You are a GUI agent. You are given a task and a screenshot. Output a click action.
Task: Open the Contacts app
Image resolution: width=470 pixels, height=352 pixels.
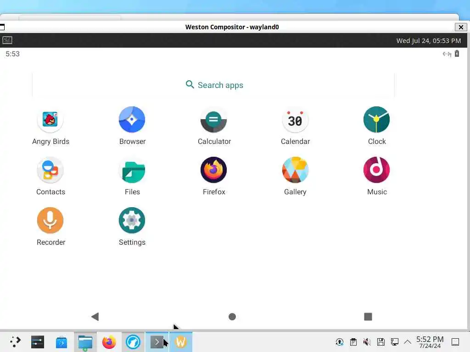50,170
